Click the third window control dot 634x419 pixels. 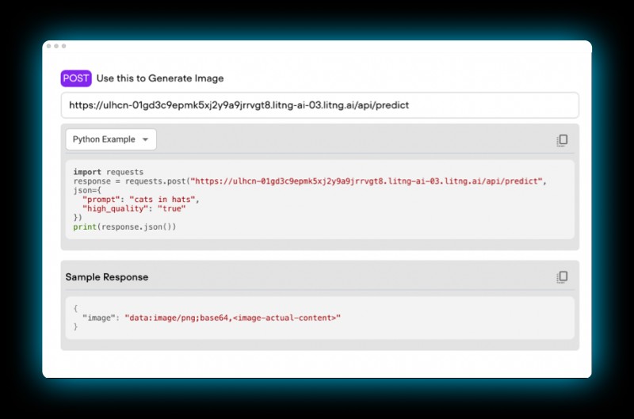pos(63,46)
